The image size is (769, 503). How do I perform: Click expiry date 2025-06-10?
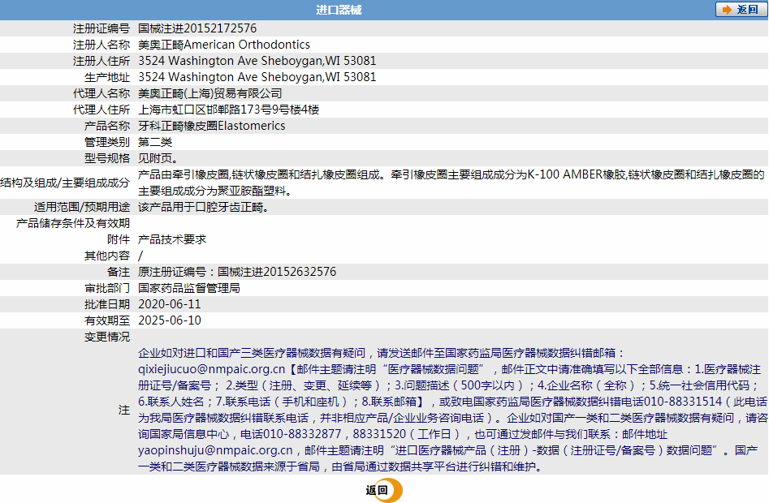pos(170,320)
